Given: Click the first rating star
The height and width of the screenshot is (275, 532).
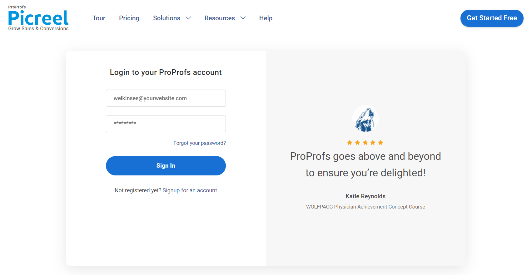Looking at the screenshot, I should pos(350,143).
